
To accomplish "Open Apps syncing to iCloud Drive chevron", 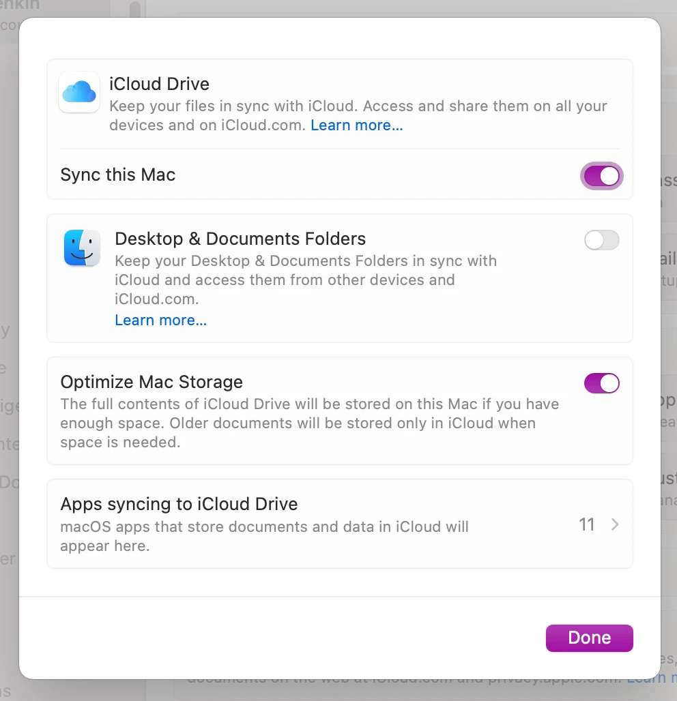I will tap(615, 524).
